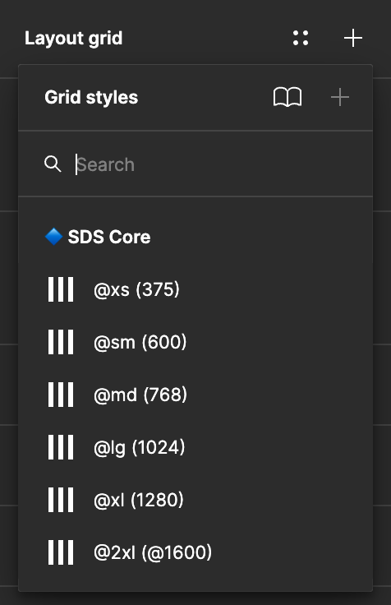
Task: Apply the @xs (375) grid style
Action: pyautogui.click(x=195, y=289)
